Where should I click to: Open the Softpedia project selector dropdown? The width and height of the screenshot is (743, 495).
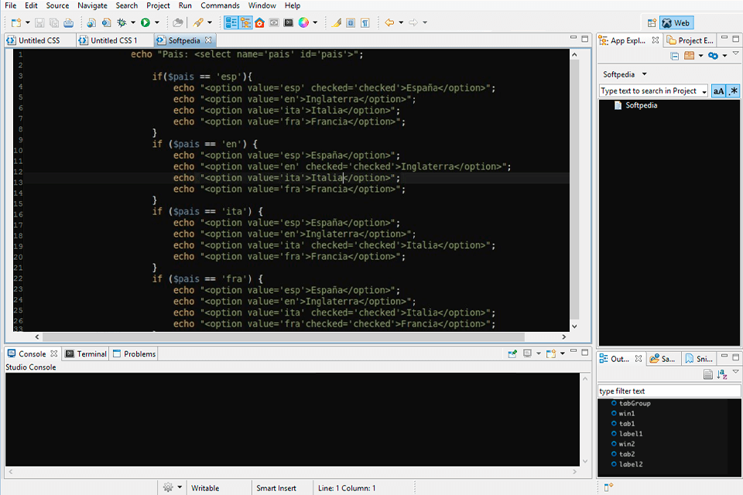(643, 74)
